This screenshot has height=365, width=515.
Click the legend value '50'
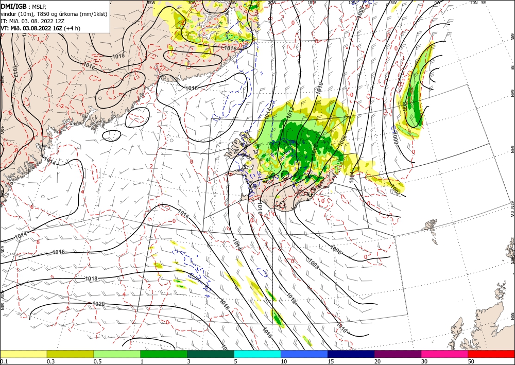coord(471,361)
